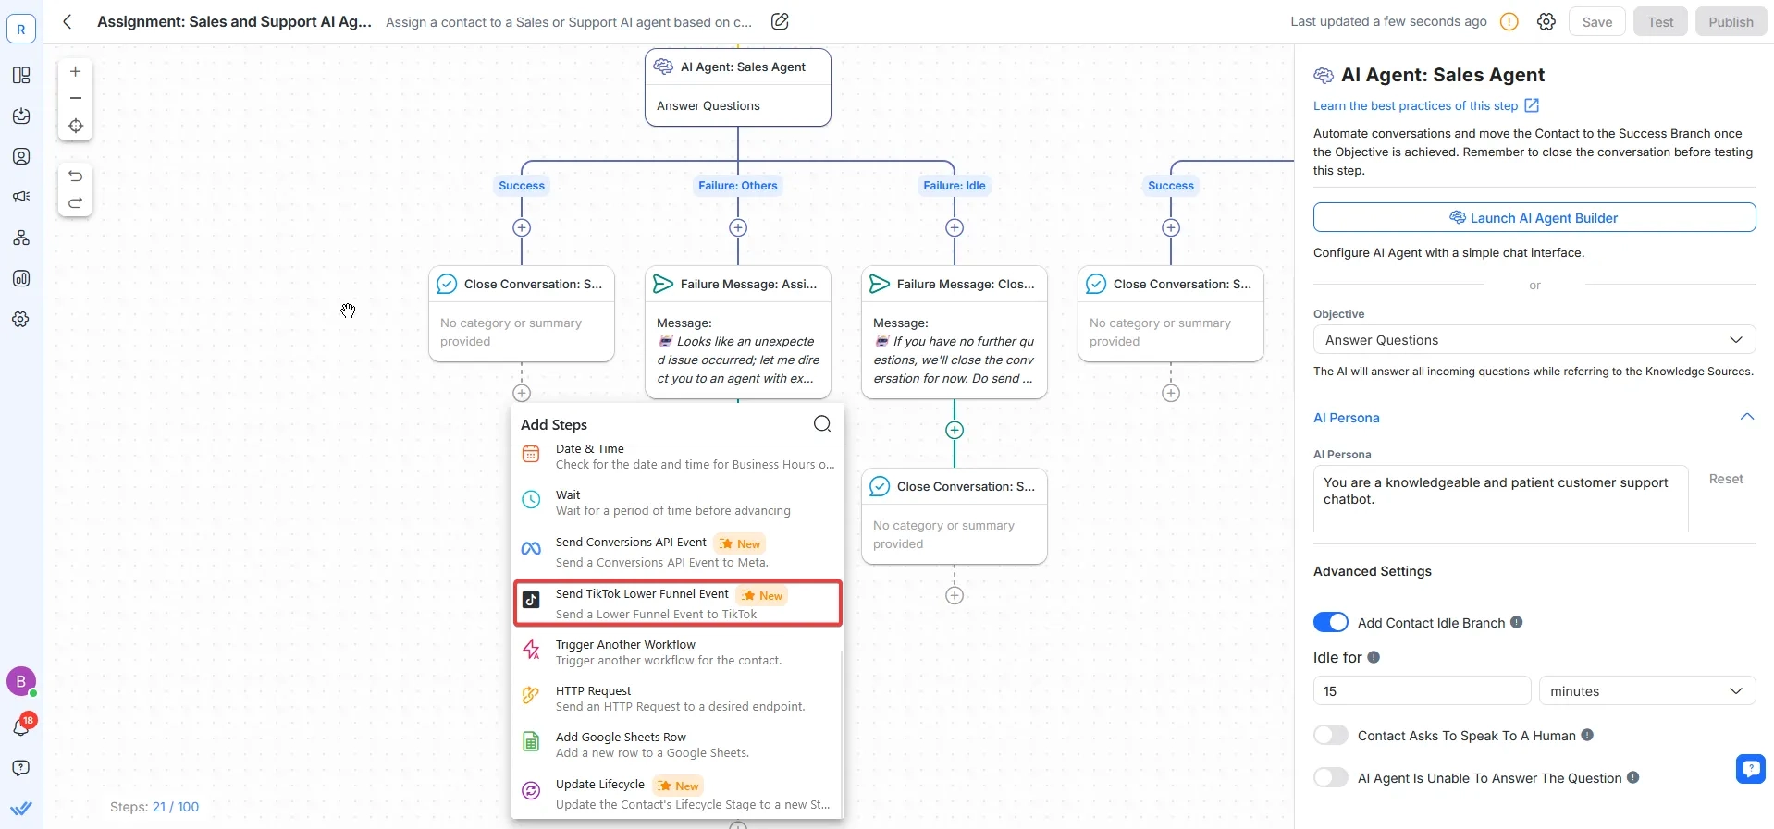The image size is (1774, 829).
Task: Open the workflow settings gear
Action: [x=1546, y=22]
